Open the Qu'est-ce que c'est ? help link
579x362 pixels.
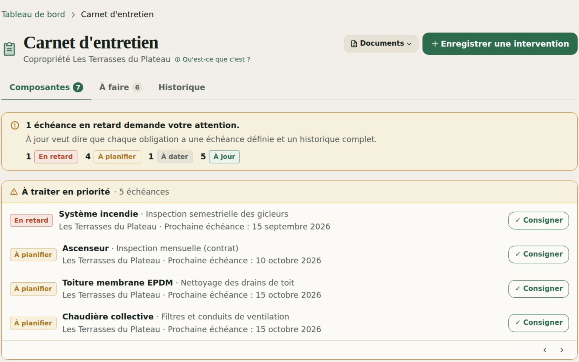point(213,59)
